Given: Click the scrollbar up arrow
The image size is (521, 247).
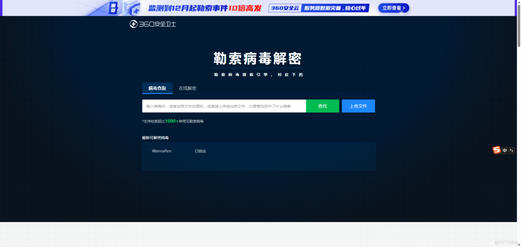Looking at the screenshot, I should click(x=519, y=2).
